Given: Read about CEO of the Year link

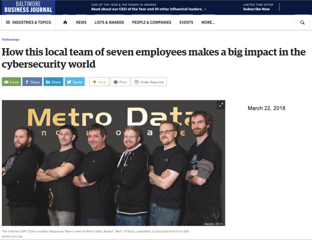Looking at the screenshot, I should pos(148,9).
